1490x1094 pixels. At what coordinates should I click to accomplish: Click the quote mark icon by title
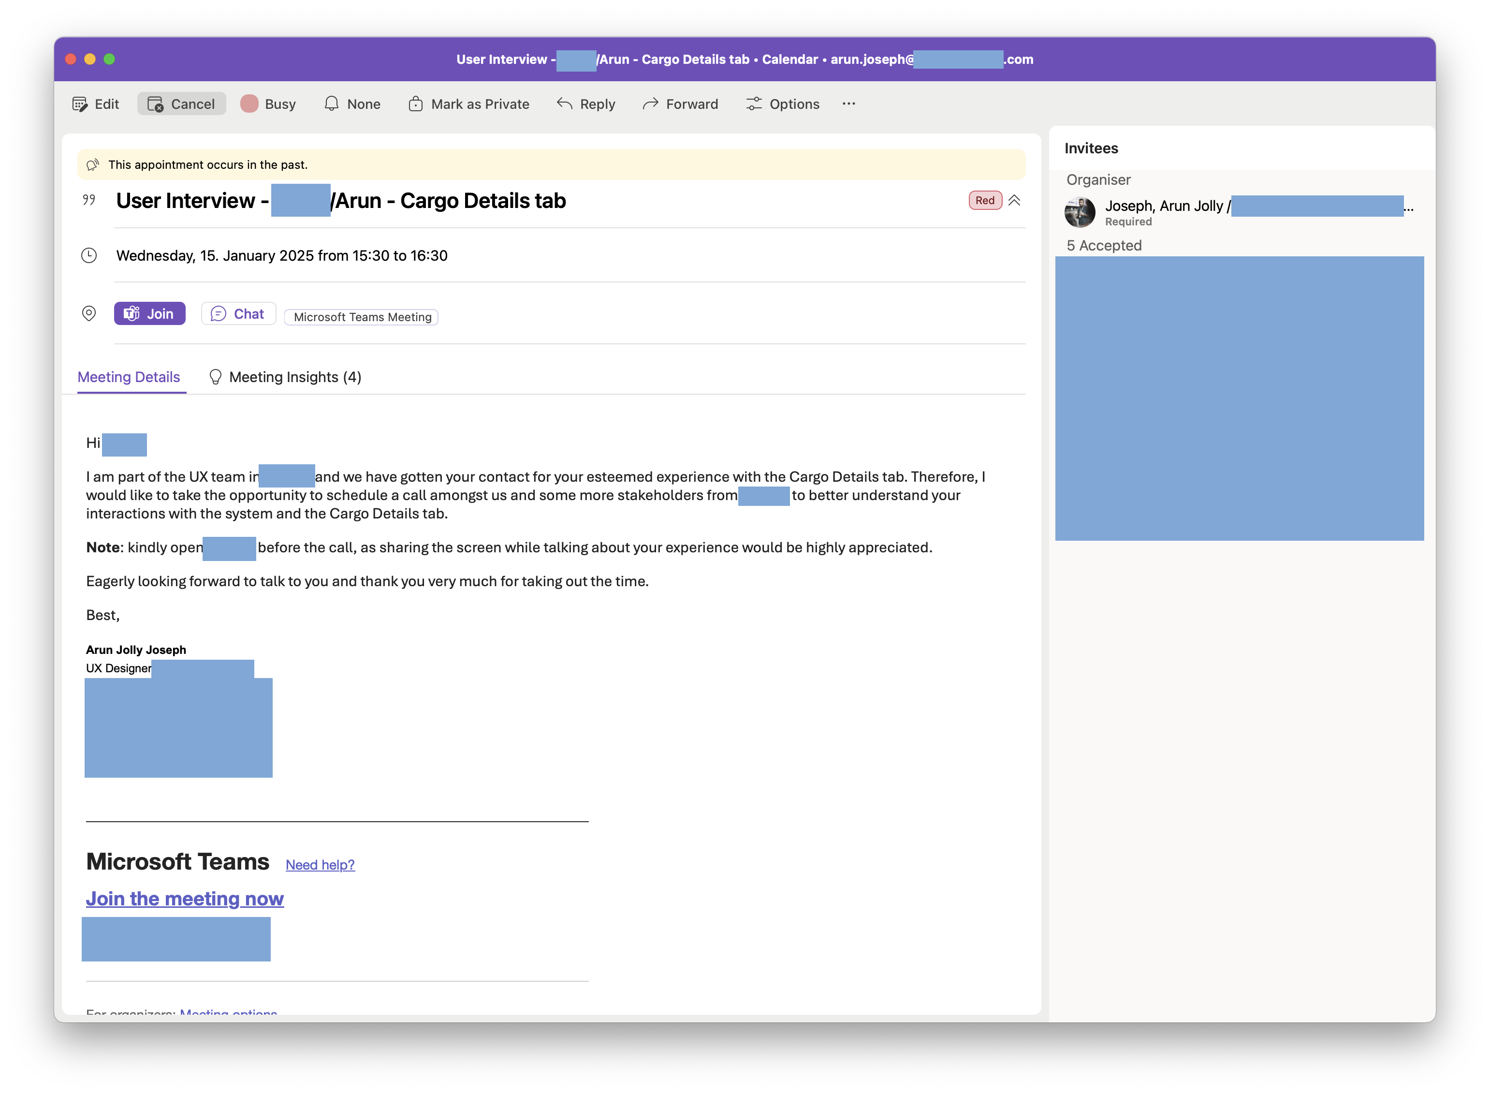coord(88,200)
